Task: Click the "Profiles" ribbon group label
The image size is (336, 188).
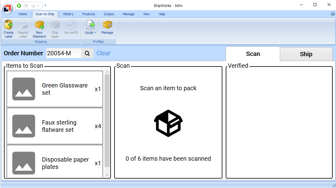Action: [x=98, y=42]
